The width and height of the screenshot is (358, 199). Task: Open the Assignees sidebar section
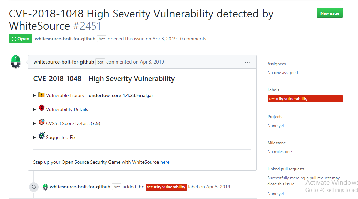pos(277,64)
